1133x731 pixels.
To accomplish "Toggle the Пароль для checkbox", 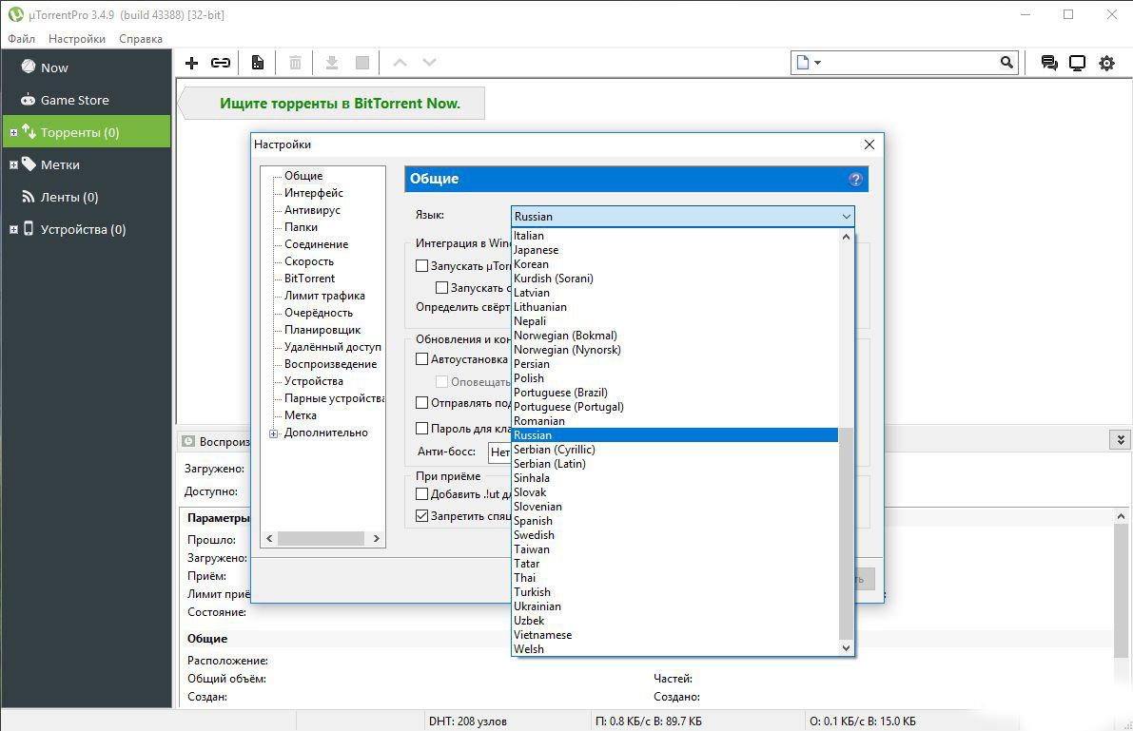I will pos(422,429).
